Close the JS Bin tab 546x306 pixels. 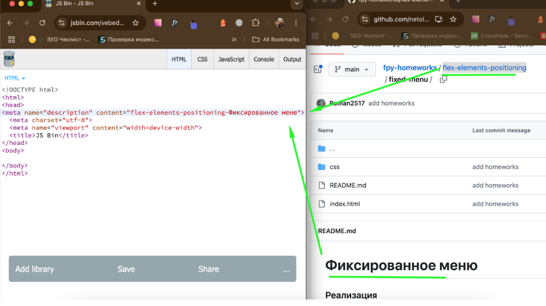(139, 3)
